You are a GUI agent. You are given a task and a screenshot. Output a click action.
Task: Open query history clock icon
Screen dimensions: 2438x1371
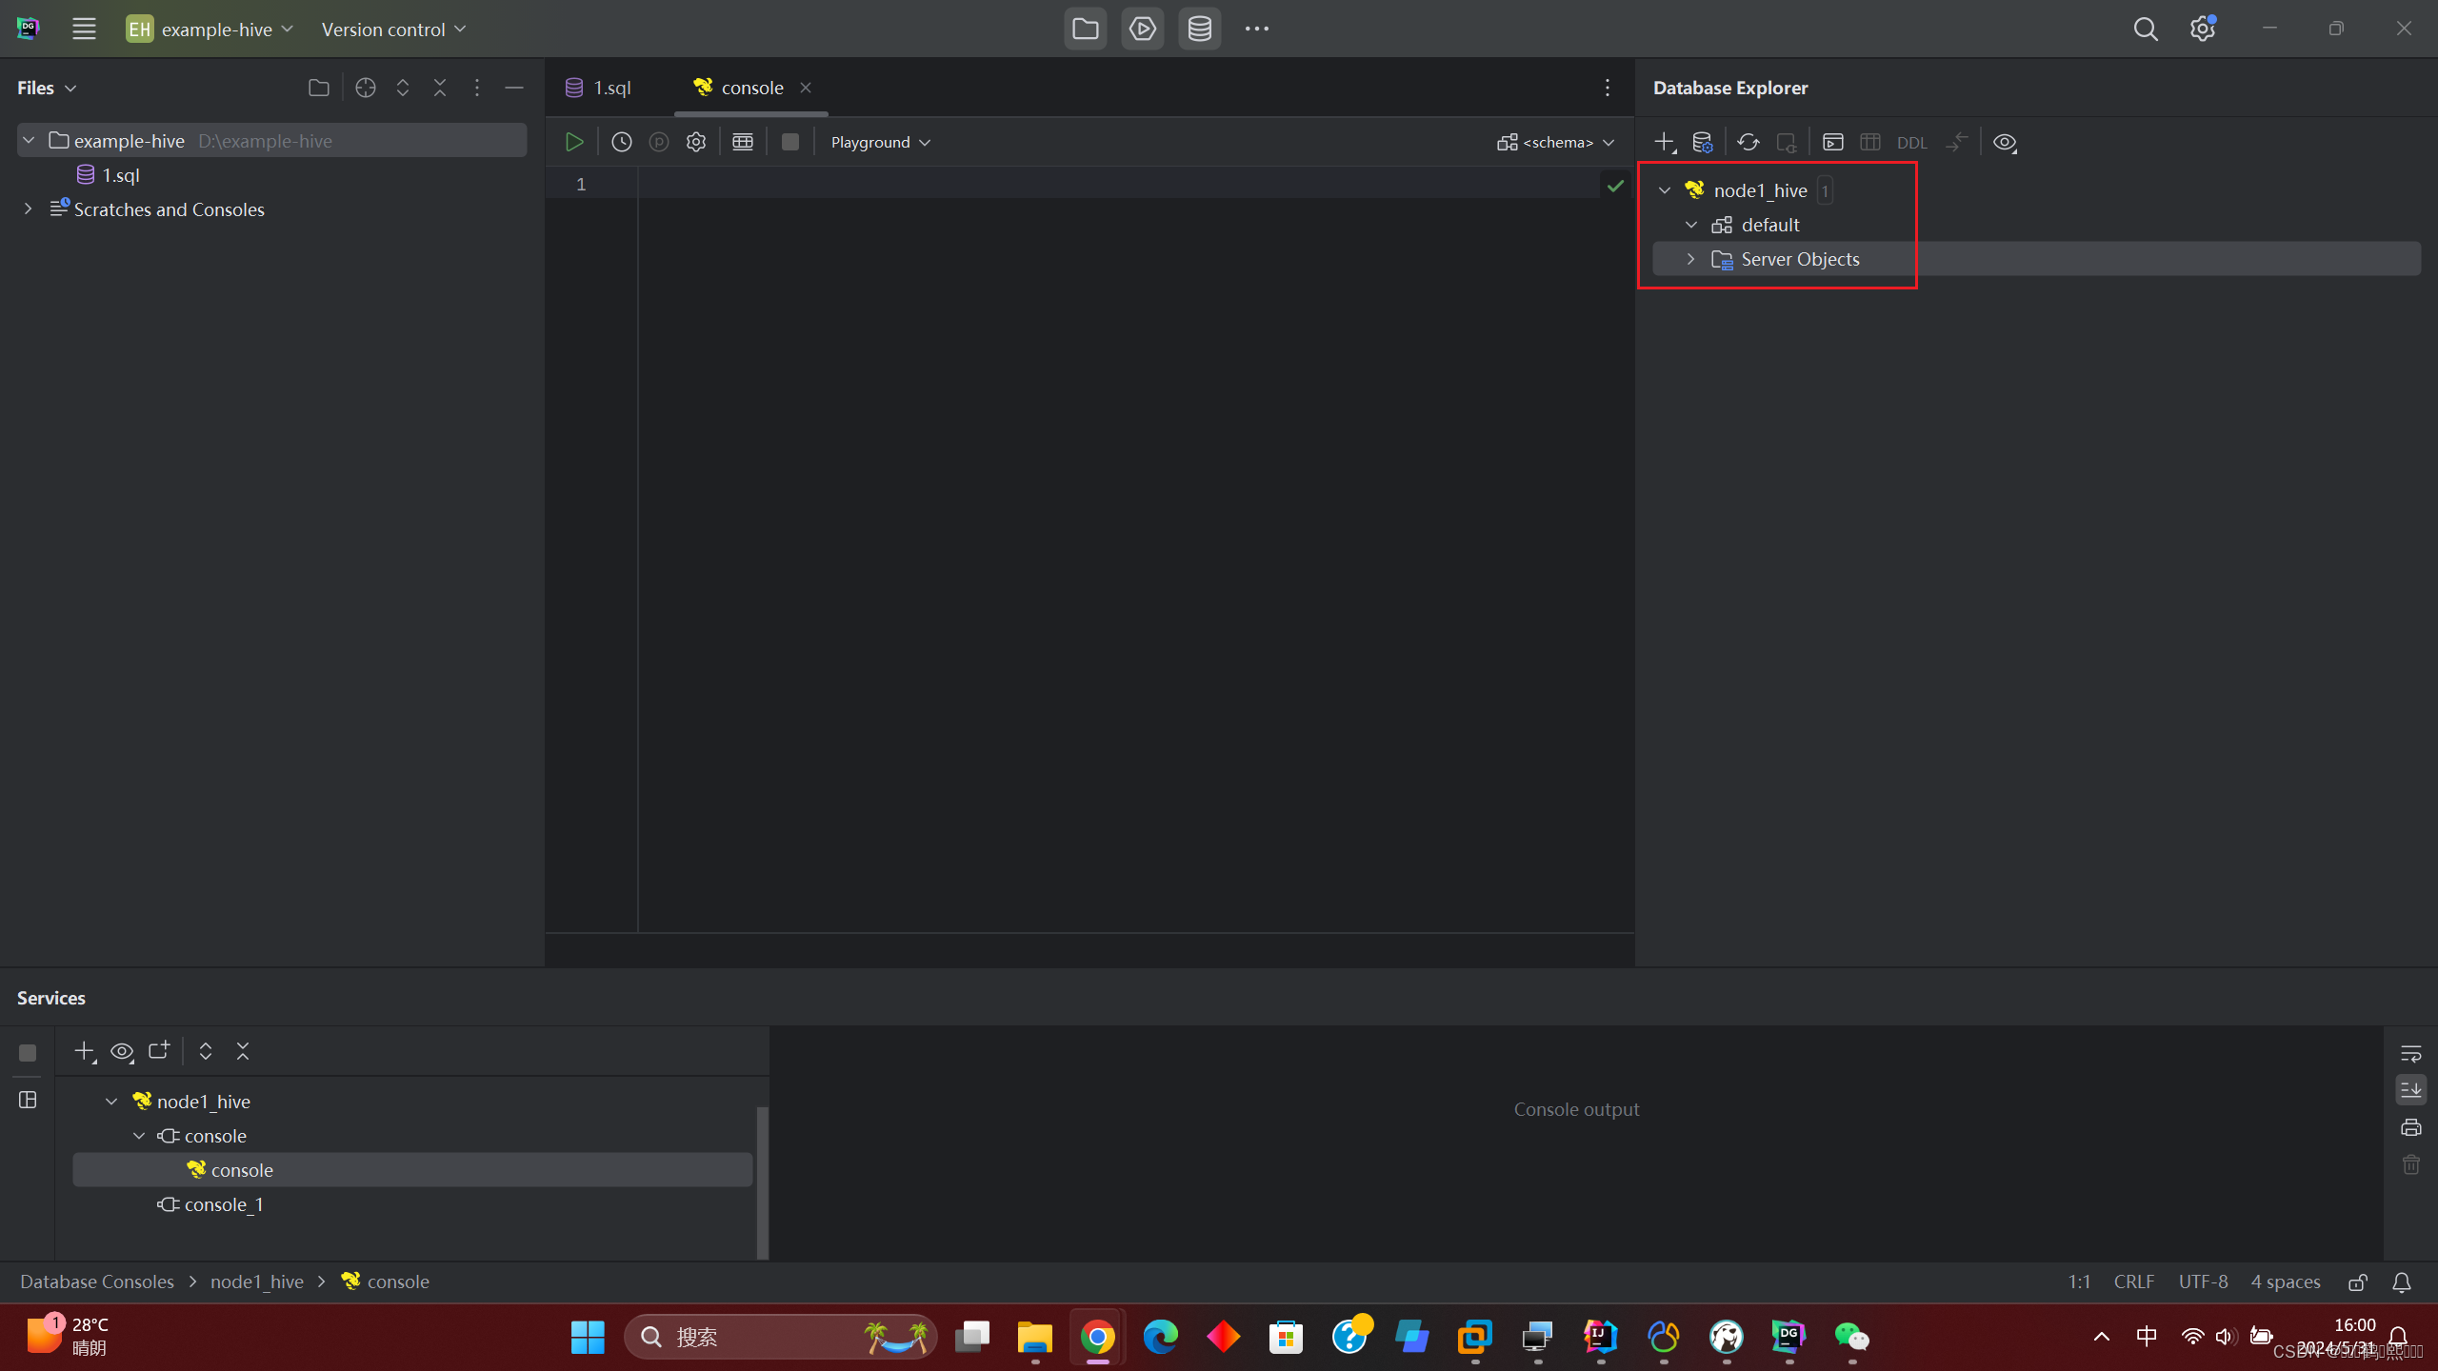tap(621, 142)
